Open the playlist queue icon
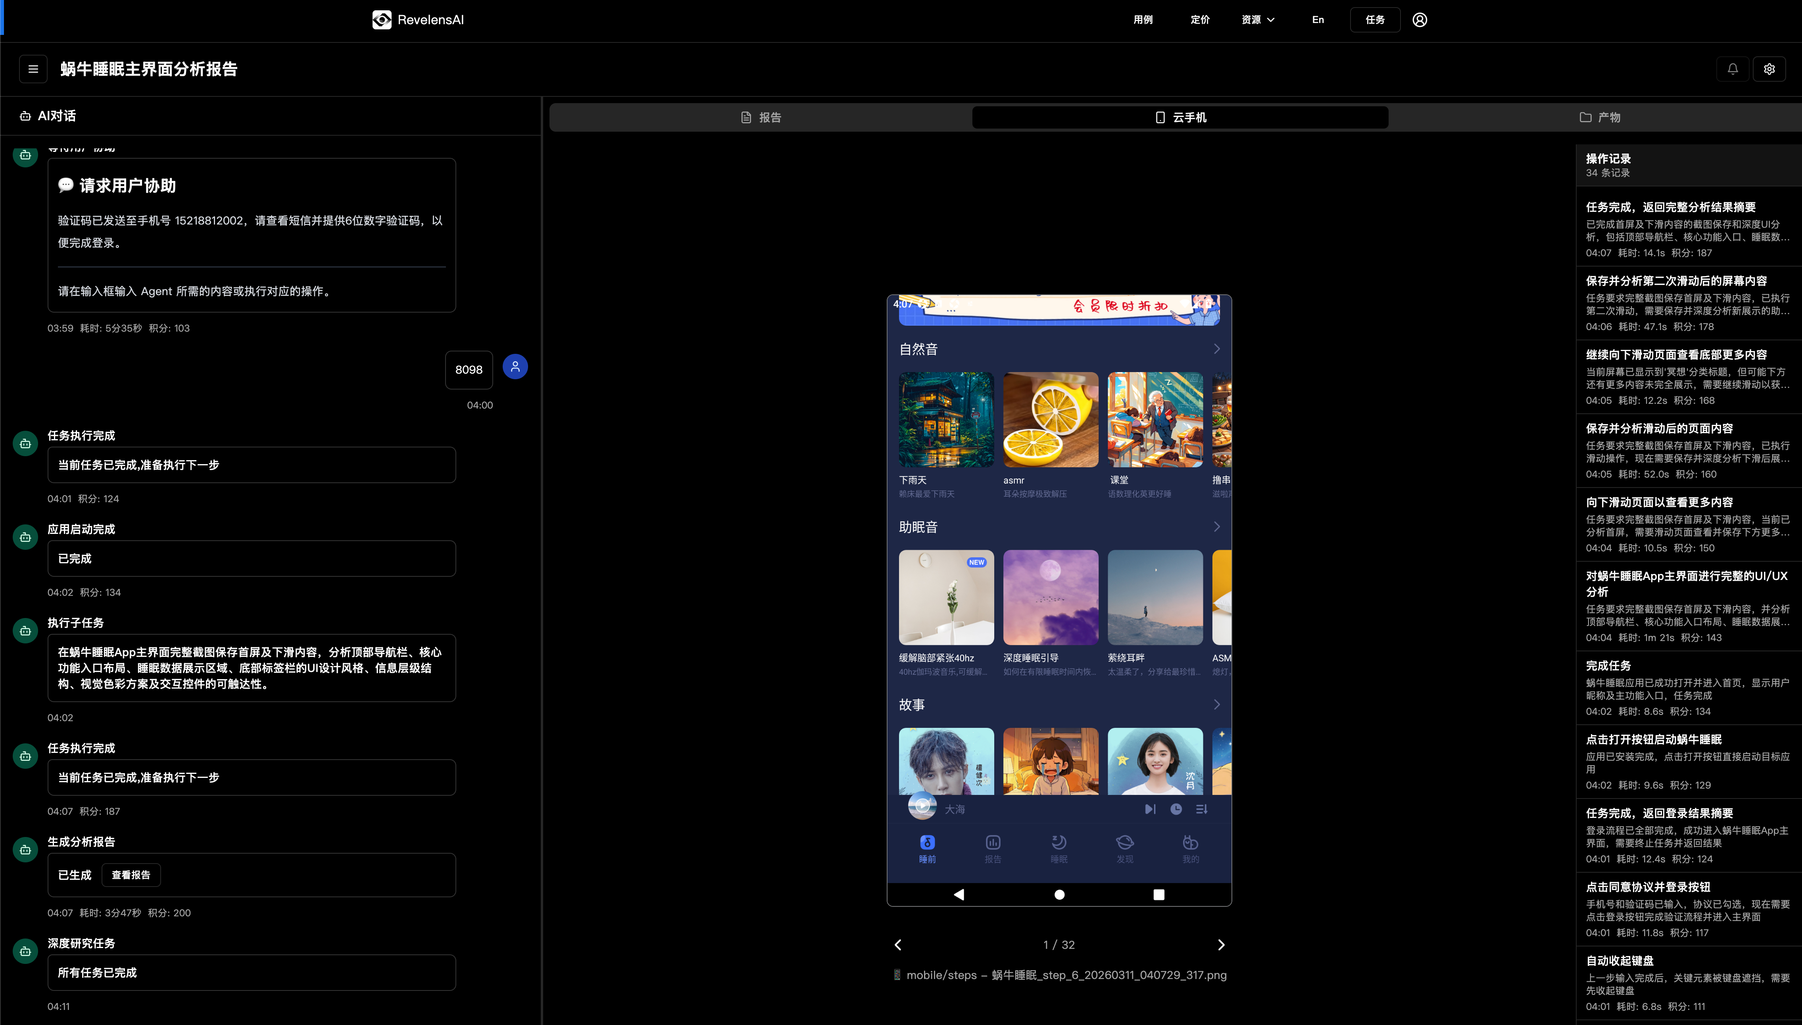 pos(1202,809)
